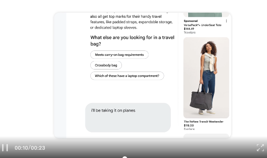Open the partially visible top product image
Screen dimensions: 267x158
click(206, 14)
